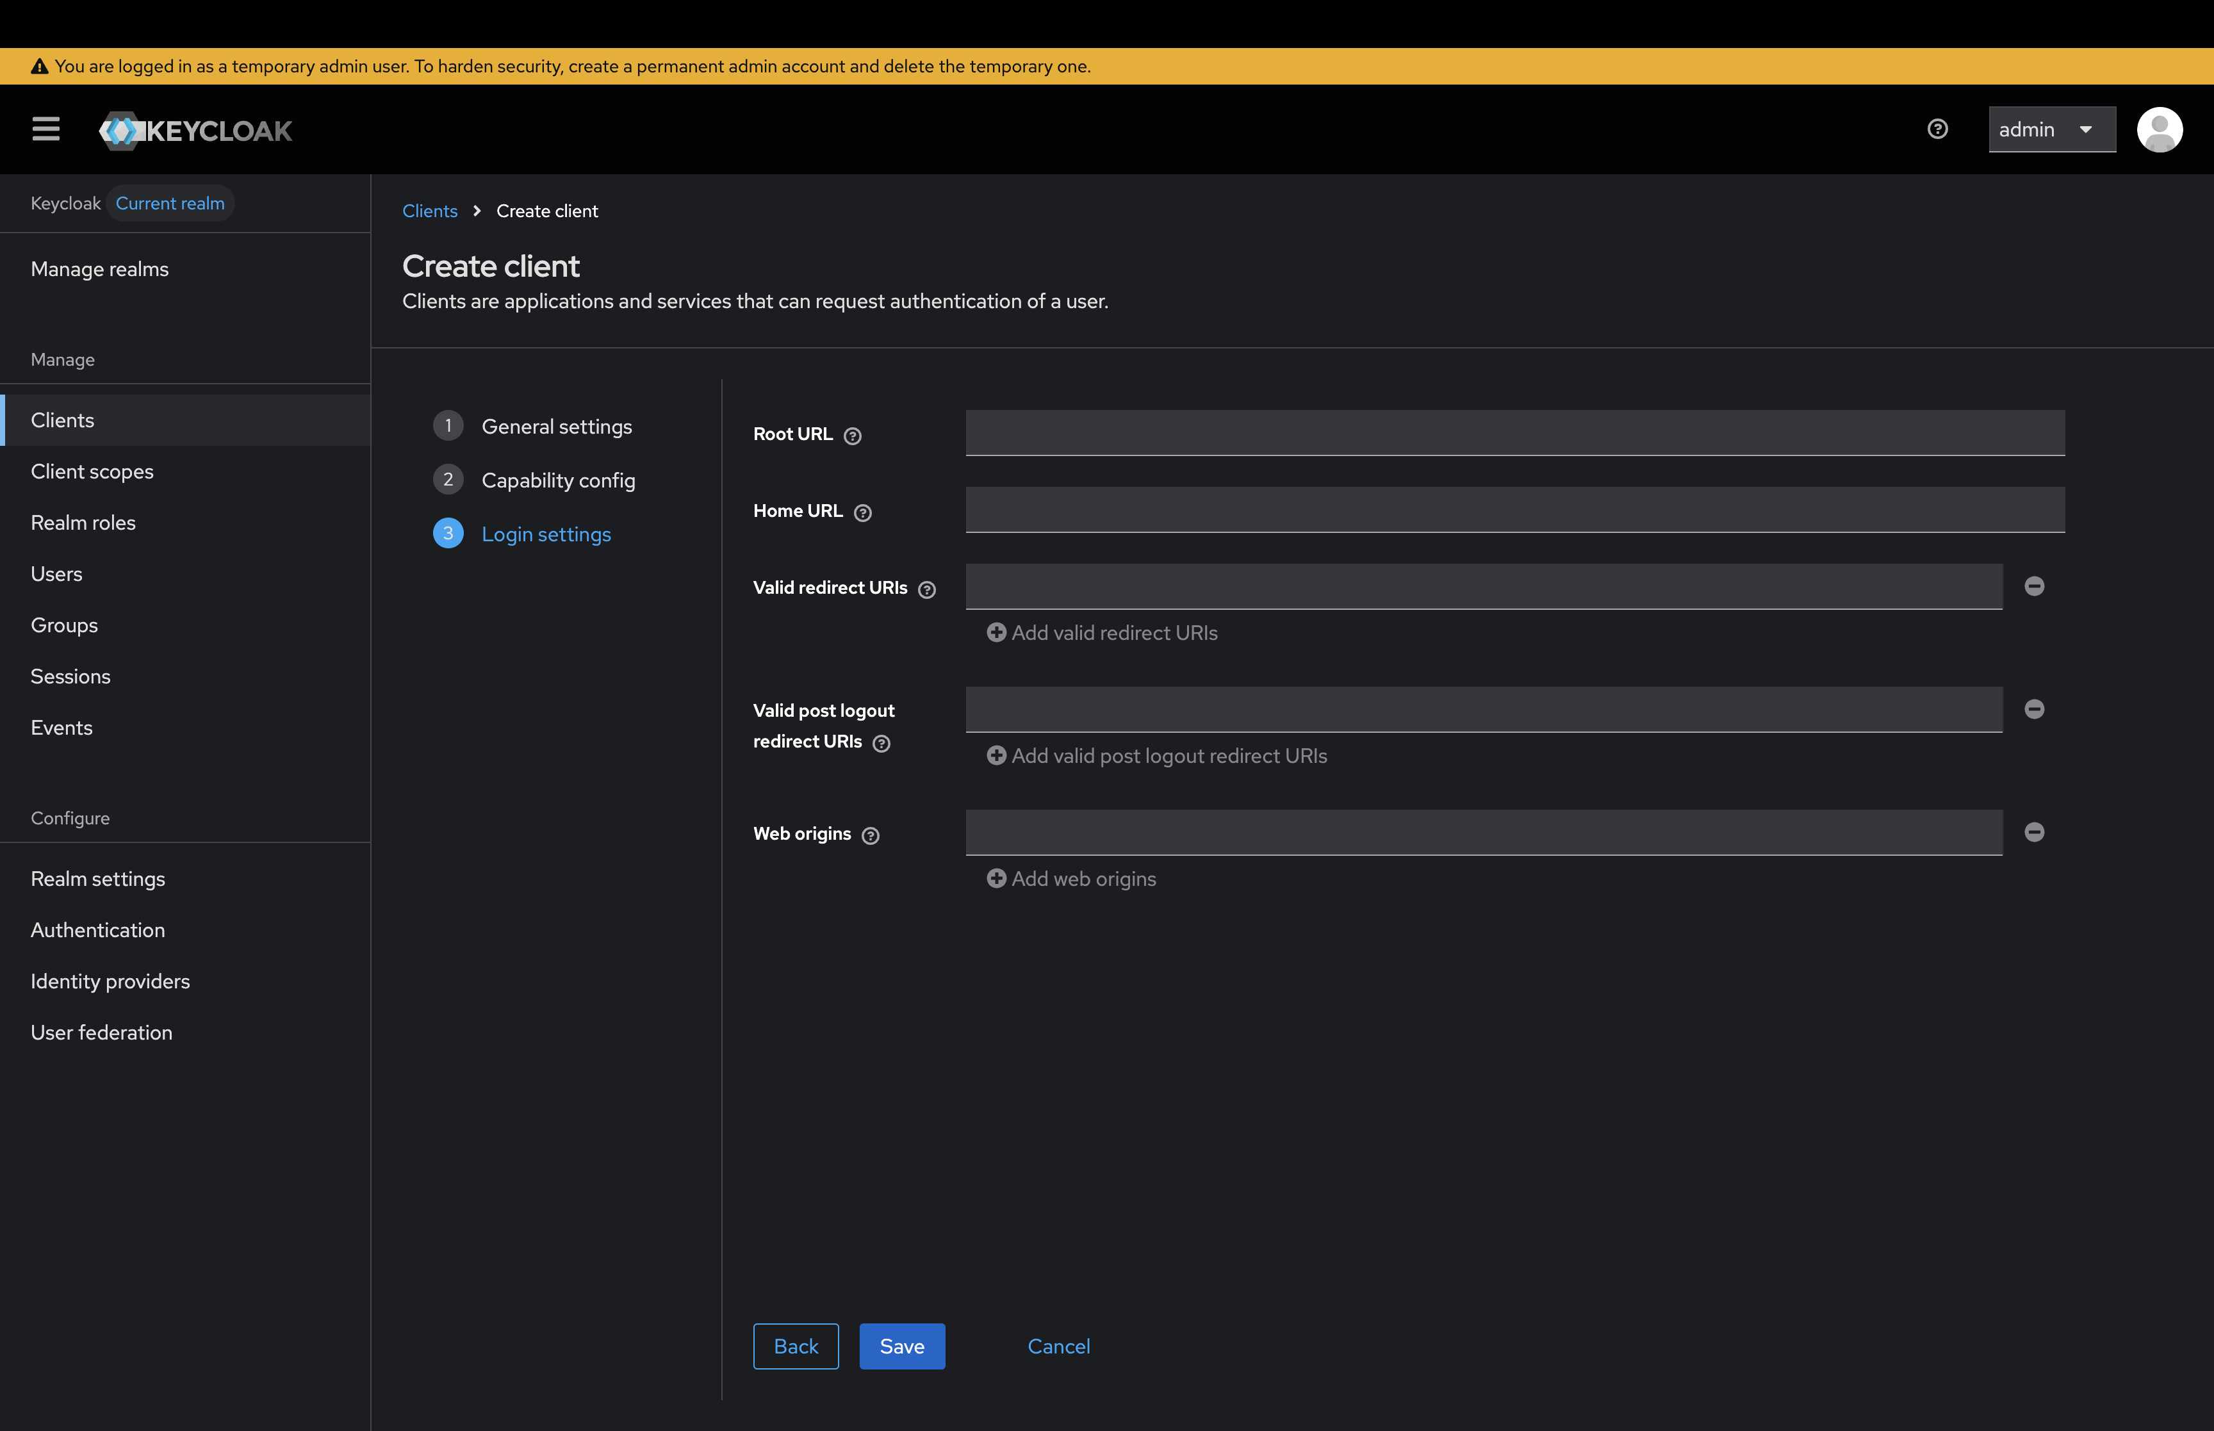Focus the post logout redirect URIs field
Image resolution: width=2214 pixels, height=1431 pixels.
point(1484,710)
